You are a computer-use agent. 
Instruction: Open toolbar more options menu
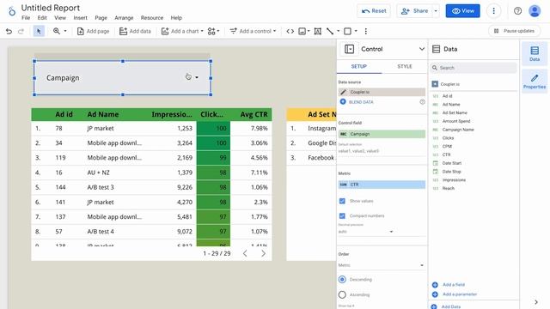[366, 31]
